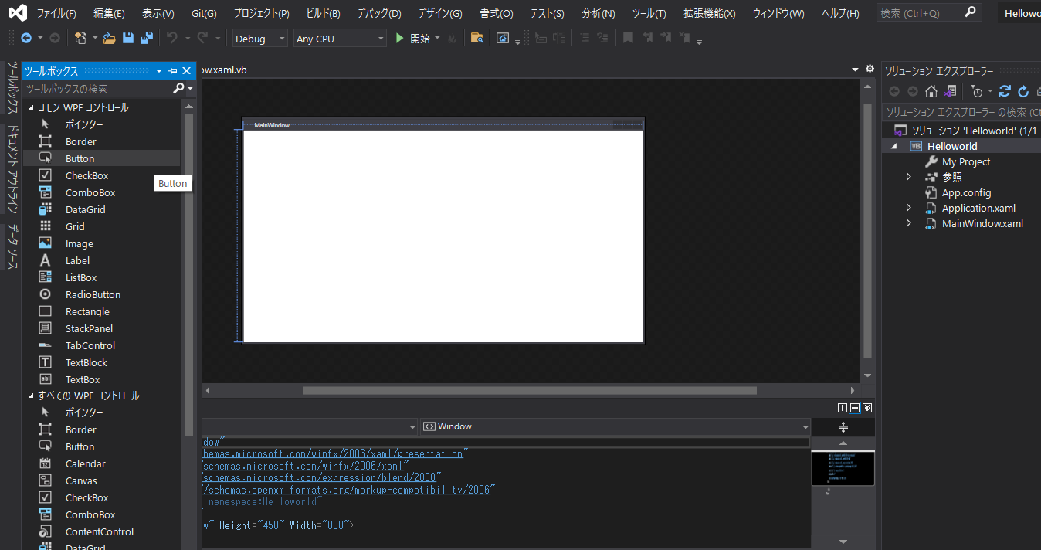Screen dimensions: 1041x550
Task: Pin the Toolbox panel with pushpin icon
Action: point(172,71)
